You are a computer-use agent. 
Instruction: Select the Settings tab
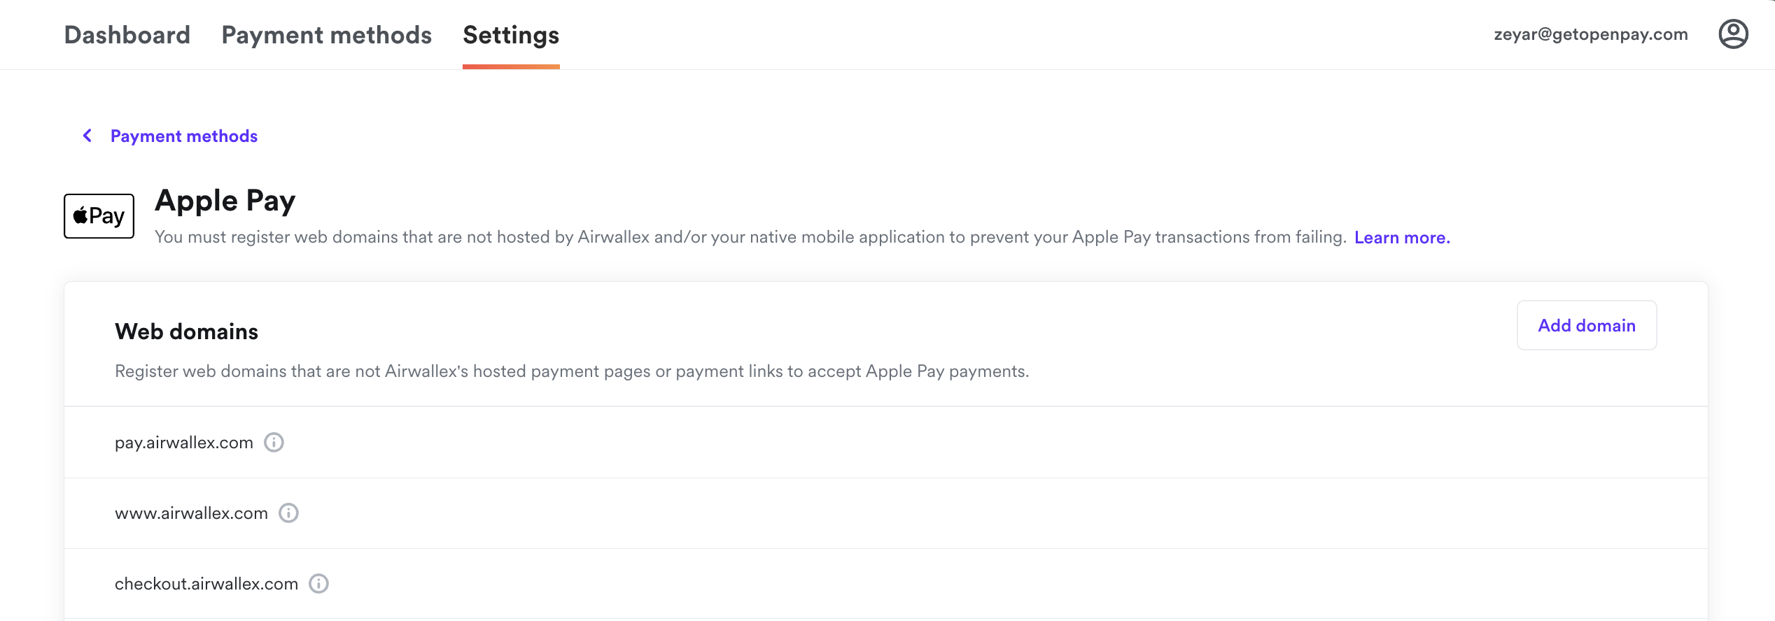pyautogui.click(x=511, y=35)
